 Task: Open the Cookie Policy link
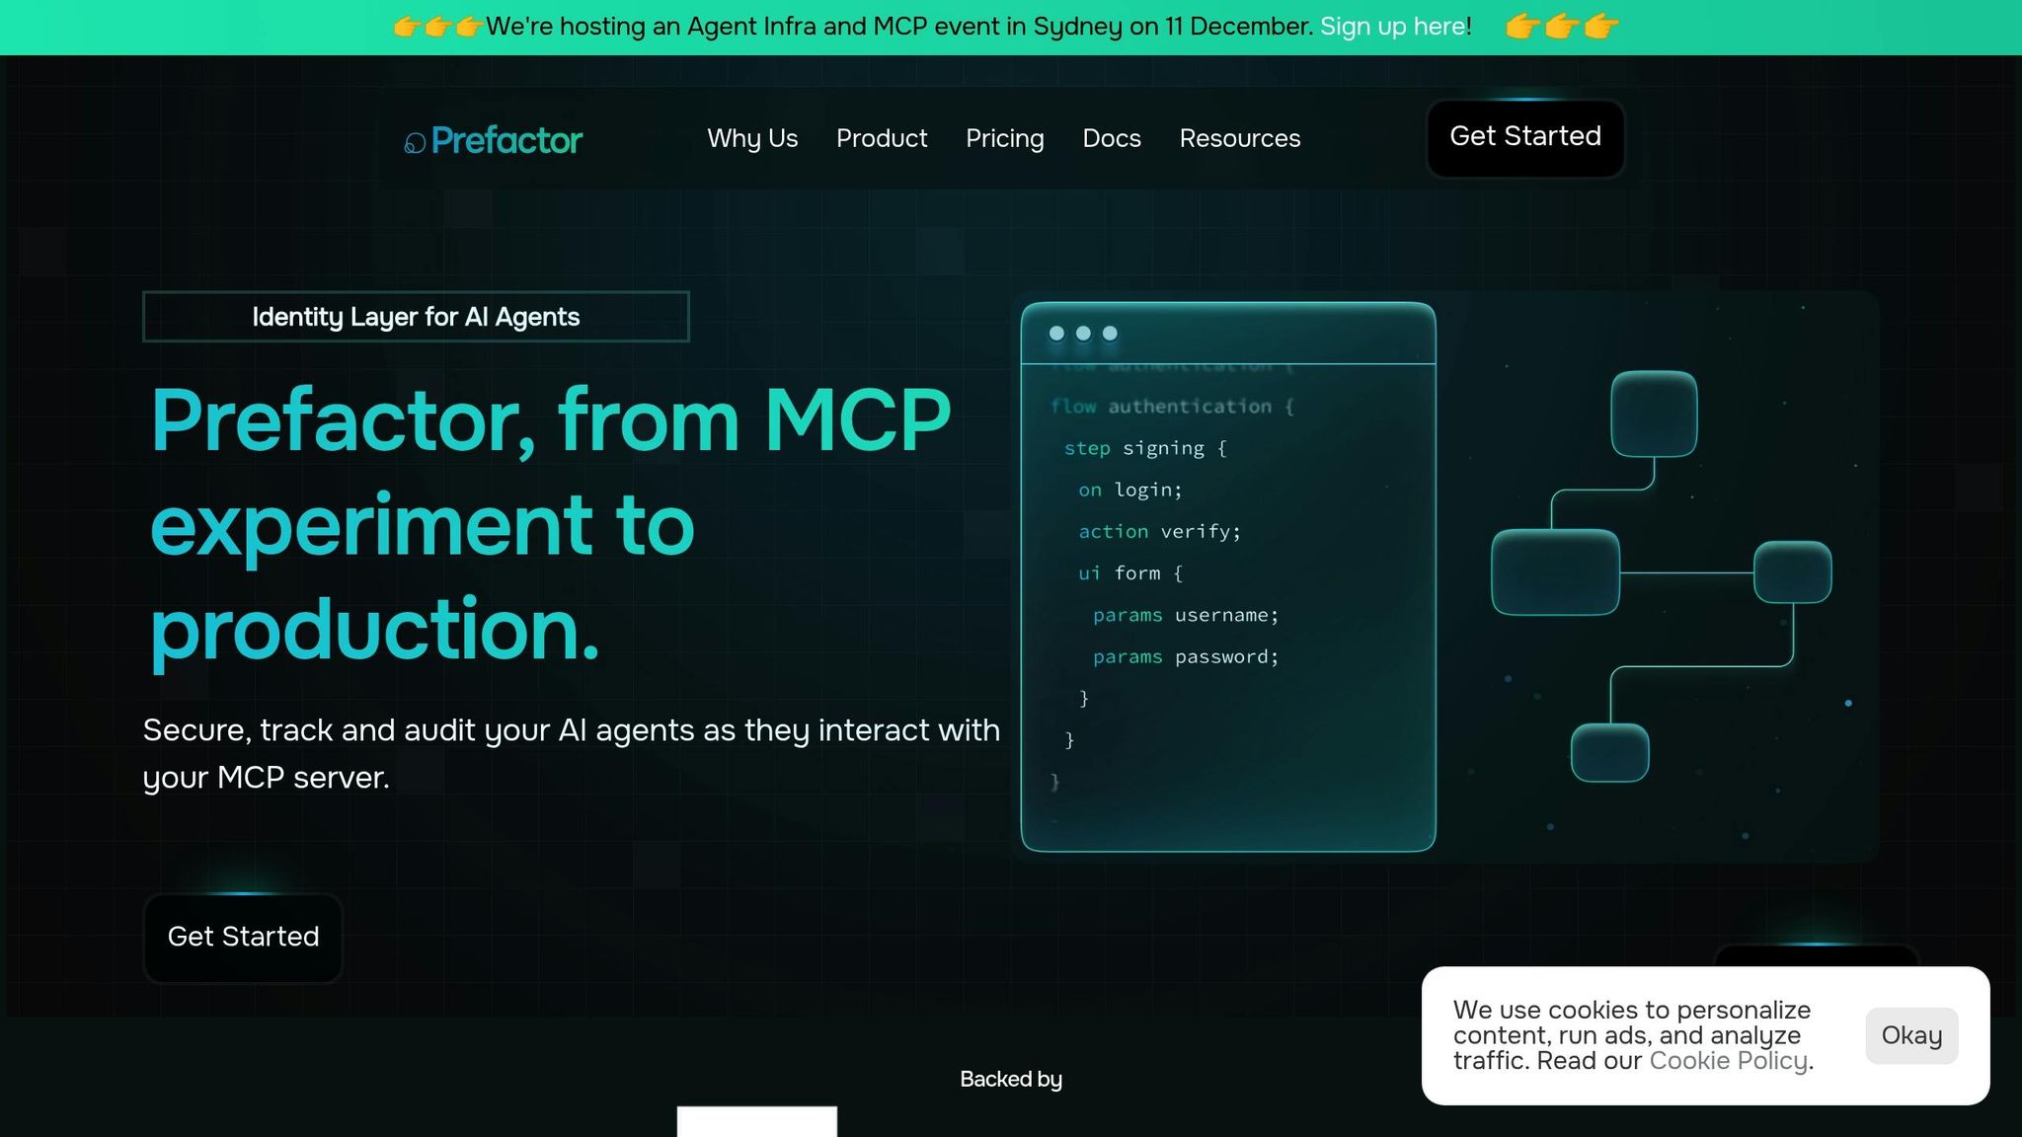(1729, 1061)
